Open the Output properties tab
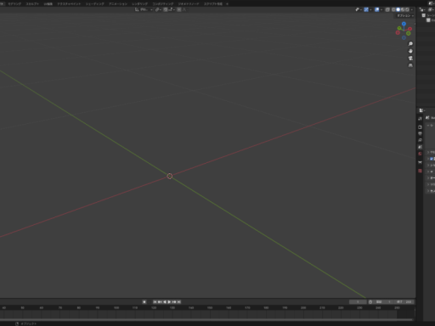This screenshot has height=326, width=435. [420, 133]
